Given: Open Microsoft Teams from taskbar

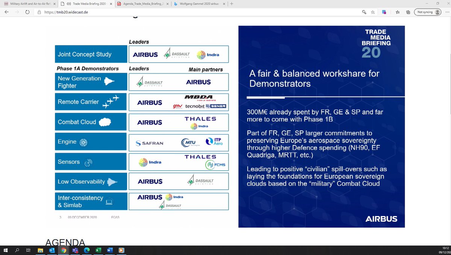Looking at the screenshot, I should pos(75,250).
